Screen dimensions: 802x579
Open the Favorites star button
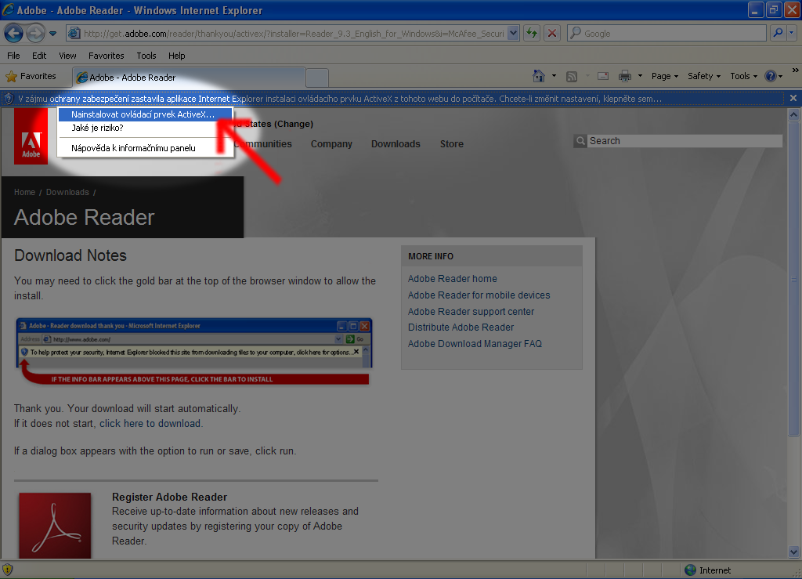[x=31, y=76]
